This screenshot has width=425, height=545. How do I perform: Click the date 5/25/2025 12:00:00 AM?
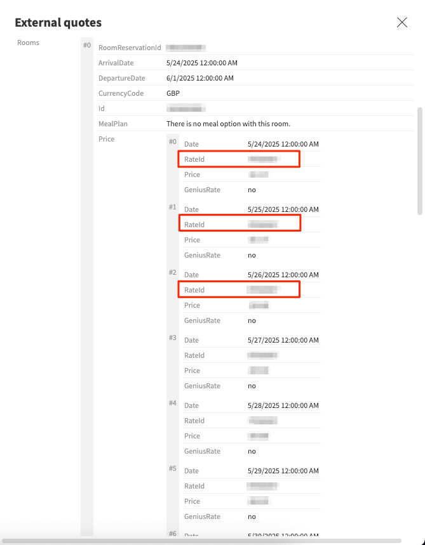click(283, 209)
